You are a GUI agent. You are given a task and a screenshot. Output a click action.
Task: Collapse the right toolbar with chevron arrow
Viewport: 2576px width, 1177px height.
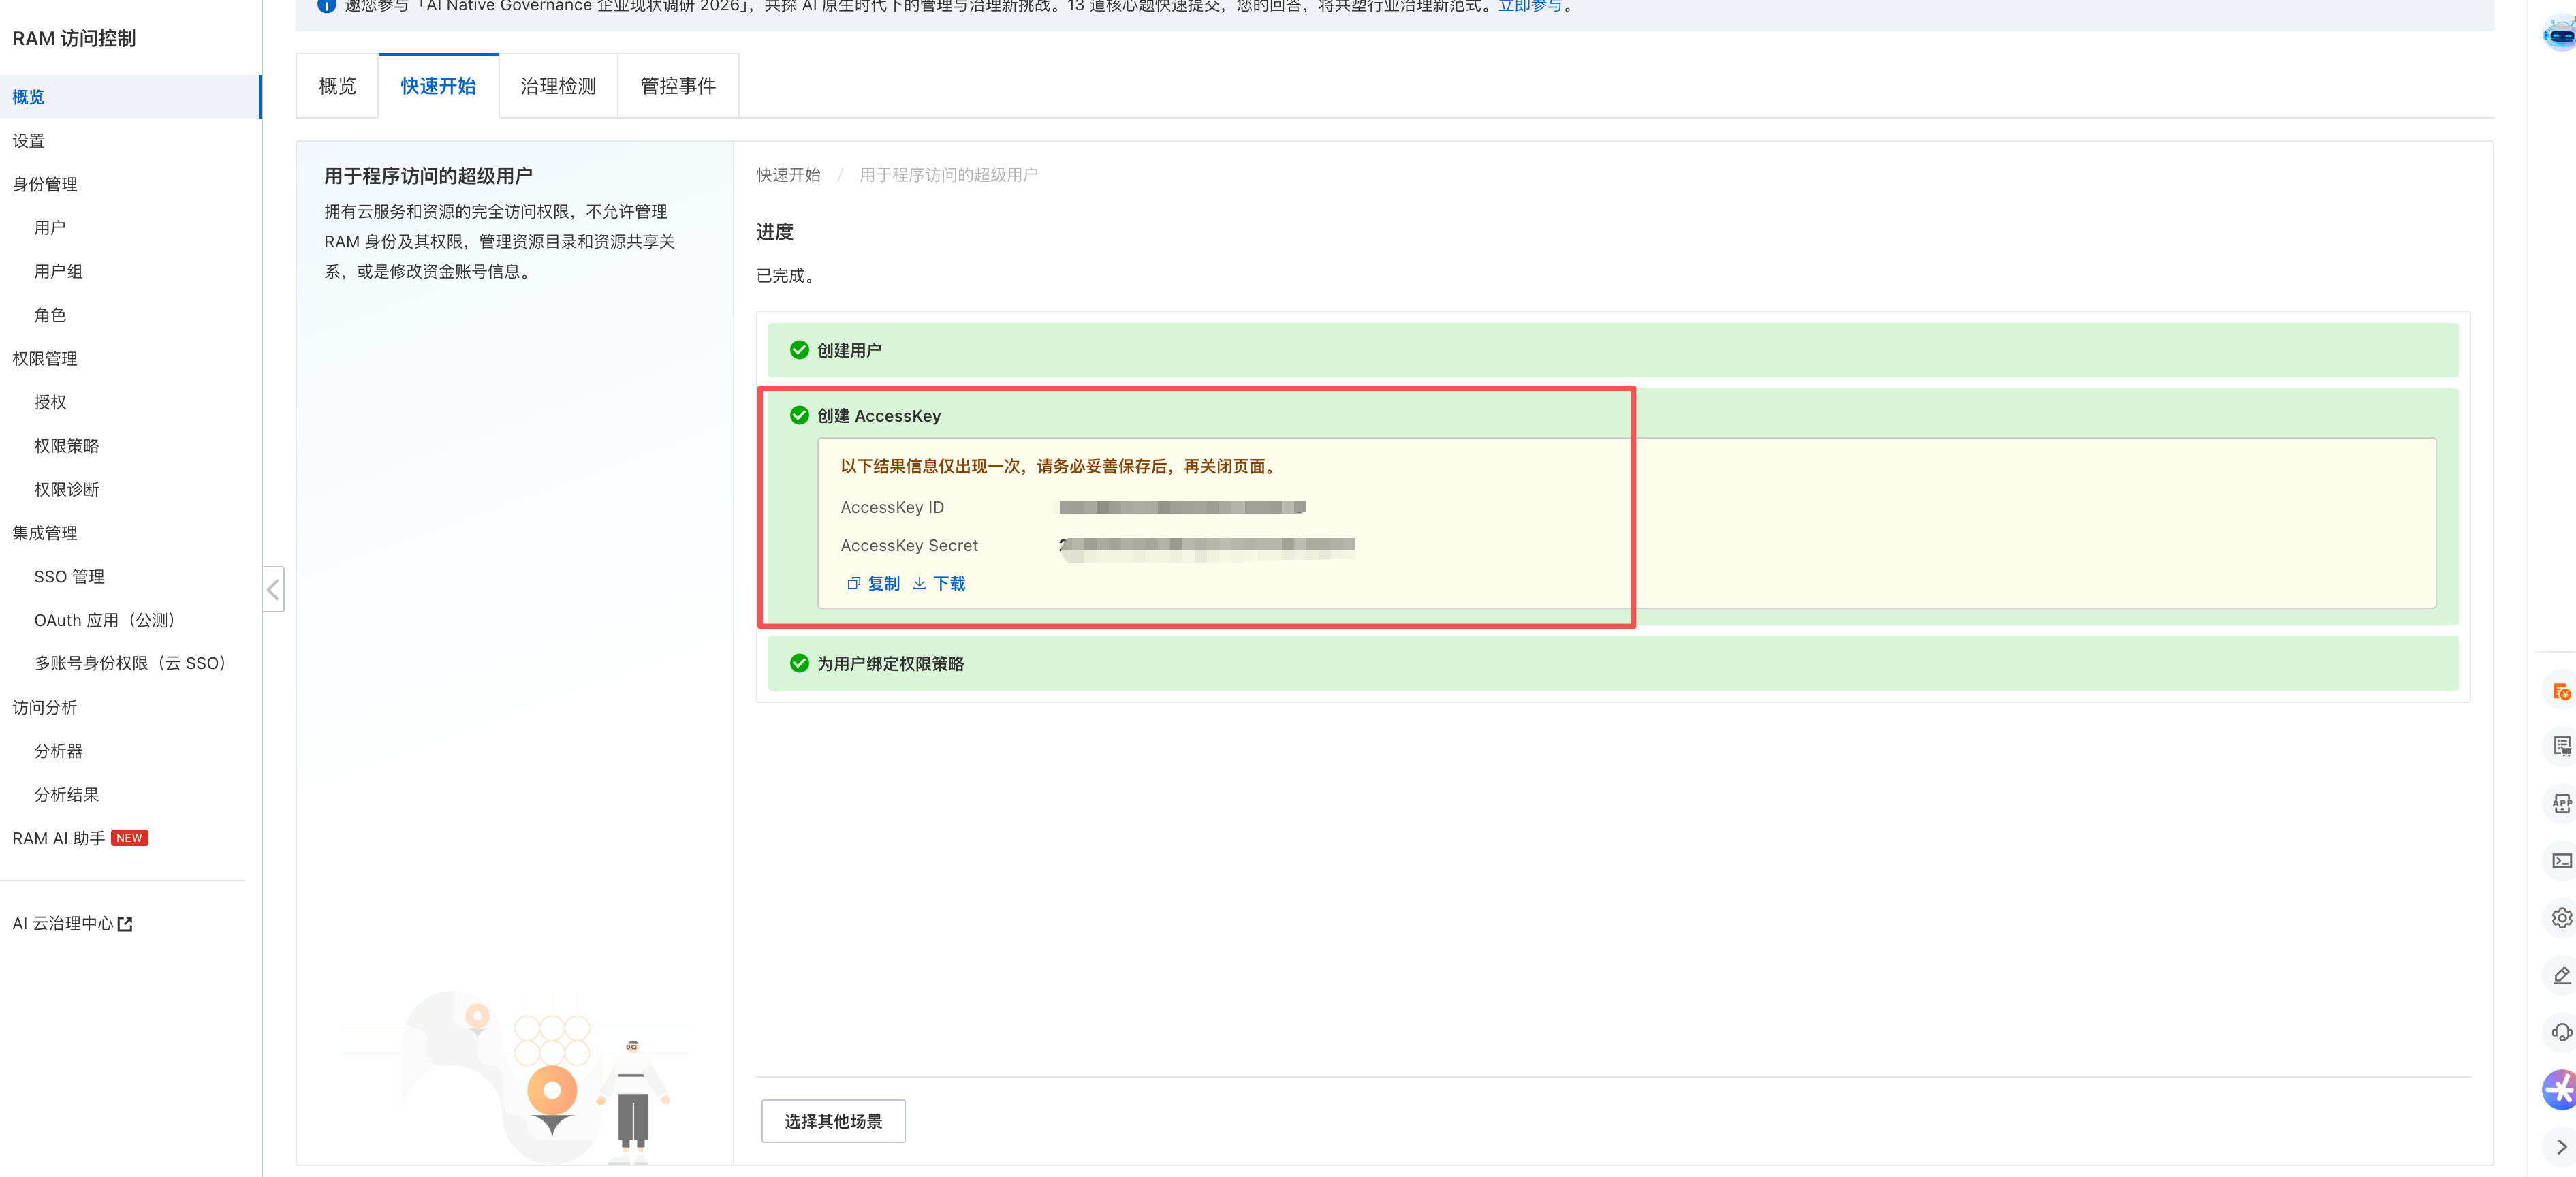2561,1146
